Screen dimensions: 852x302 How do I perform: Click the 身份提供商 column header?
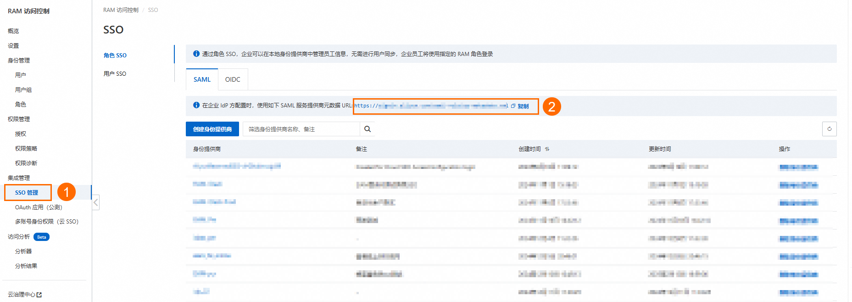207,149
